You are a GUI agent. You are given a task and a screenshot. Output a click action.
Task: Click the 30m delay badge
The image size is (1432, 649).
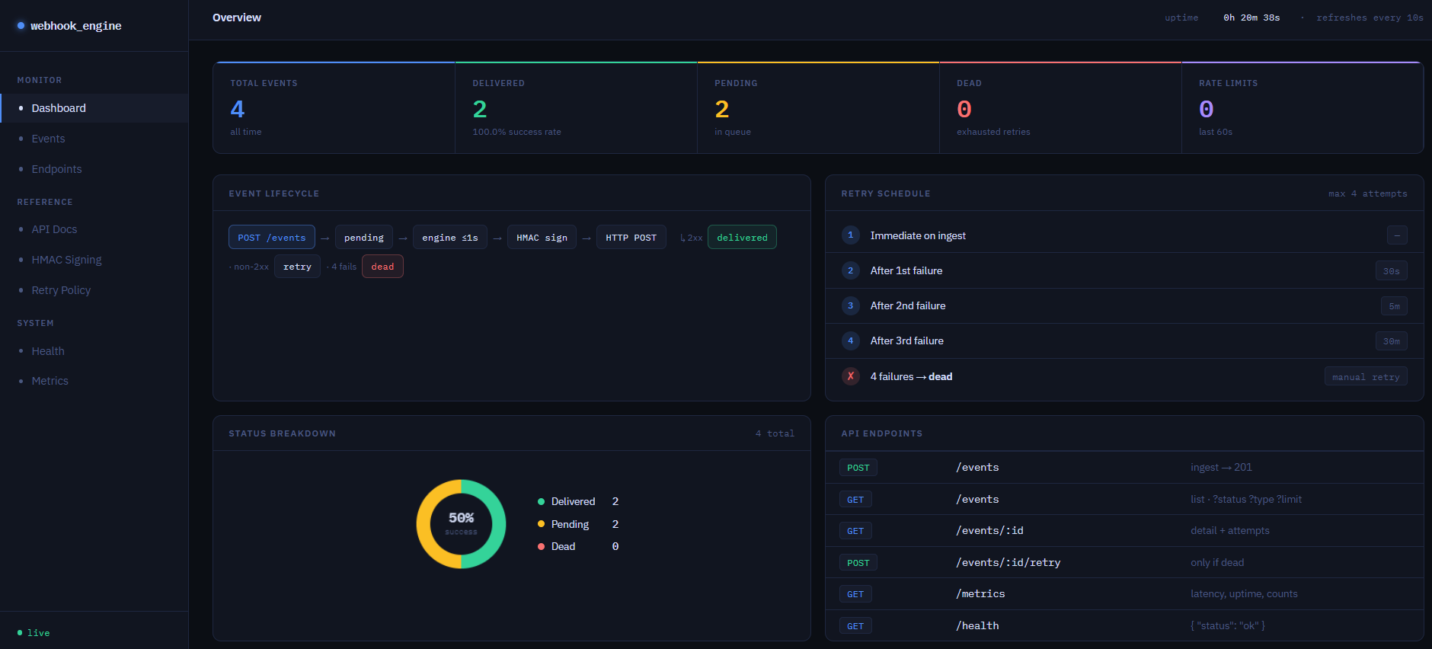(1392, 341)
